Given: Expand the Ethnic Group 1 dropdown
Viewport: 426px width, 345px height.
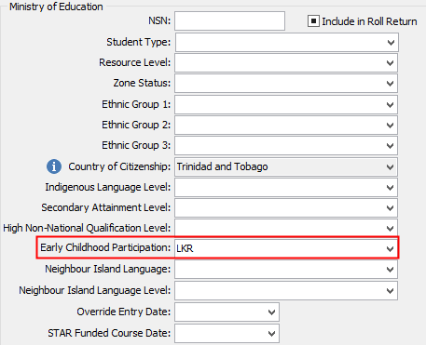Looking at the screenshot, I should coord(286,104).
